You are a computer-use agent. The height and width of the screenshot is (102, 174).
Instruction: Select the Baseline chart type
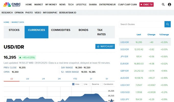click(94, 84)
